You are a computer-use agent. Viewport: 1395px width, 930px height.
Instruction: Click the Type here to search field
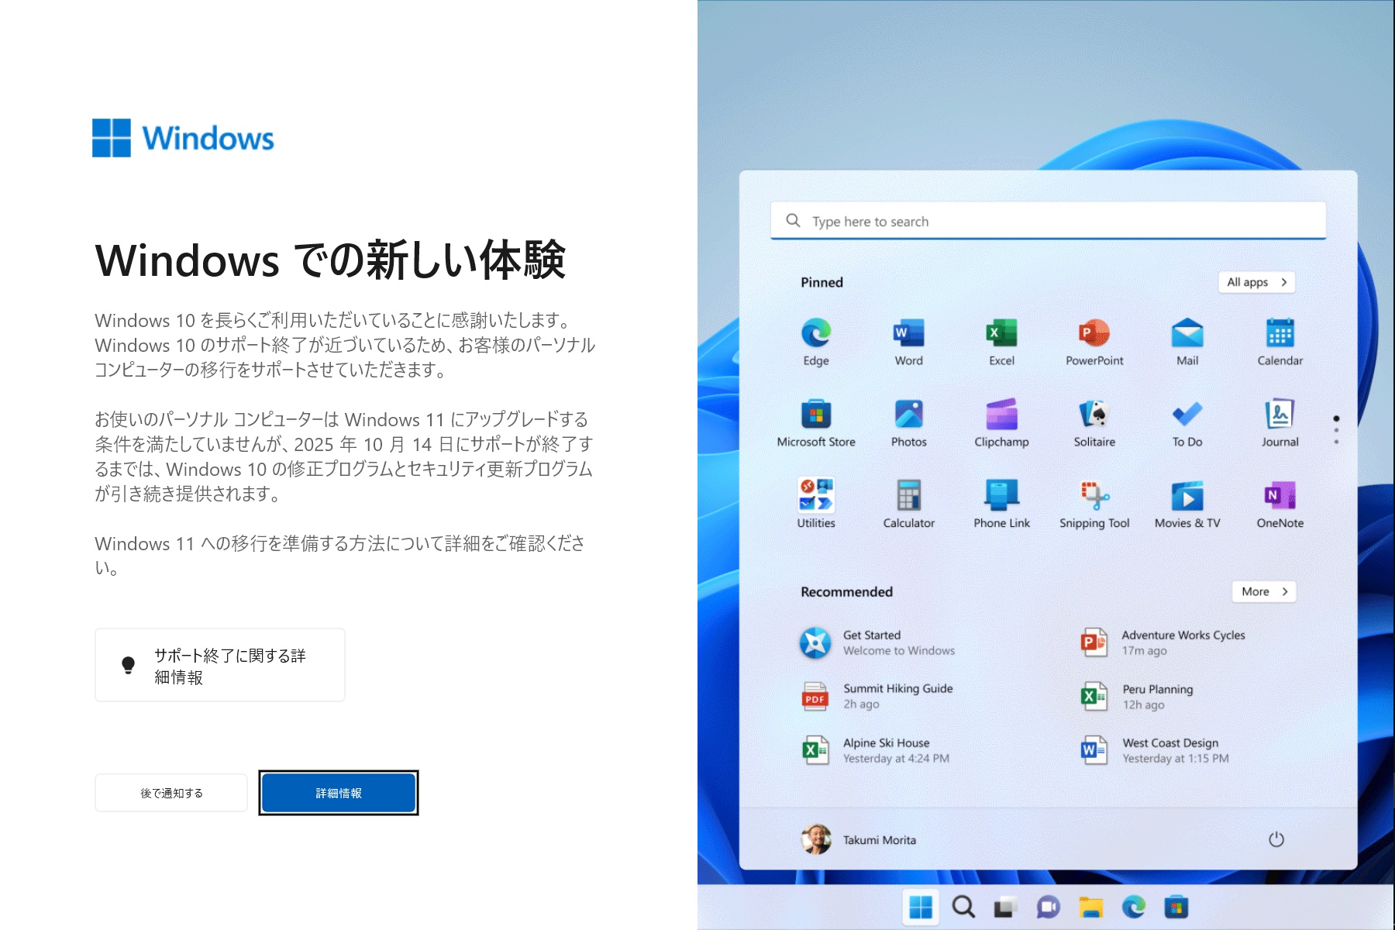1048,221
